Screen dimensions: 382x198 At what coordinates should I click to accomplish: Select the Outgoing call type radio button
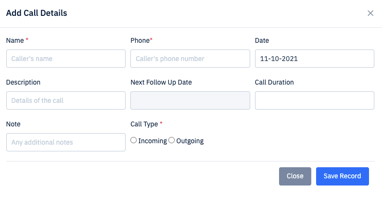pyautogui.click(x=171, y=140)
